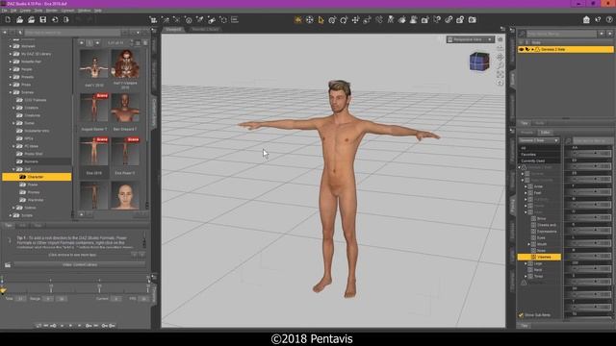Viewport: 616px width, 346px height.
Task: Select the Universal tool icon beside yellow icon
Action: [310, 19]
